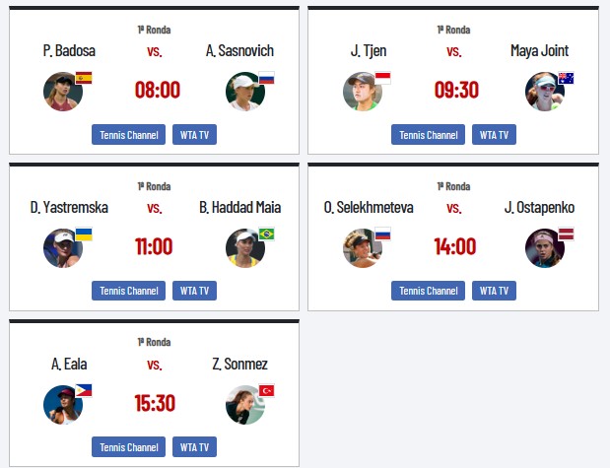
Task: Click the Turkish flag beside Z. Sonmez
Action: pos(266,390)
